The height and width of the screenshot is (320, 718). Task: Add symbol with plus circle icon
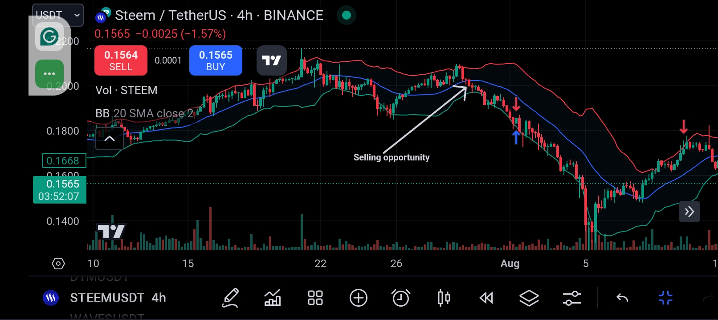[x=359, y=298]
